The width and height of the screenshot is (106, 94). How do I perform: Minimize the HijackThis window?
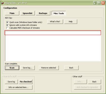[x=95, y=3]
